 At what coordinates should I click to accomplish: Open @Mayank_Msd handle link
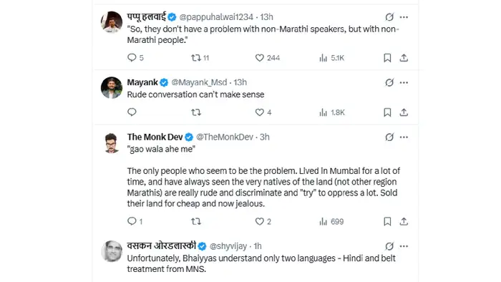pos(199,82)
